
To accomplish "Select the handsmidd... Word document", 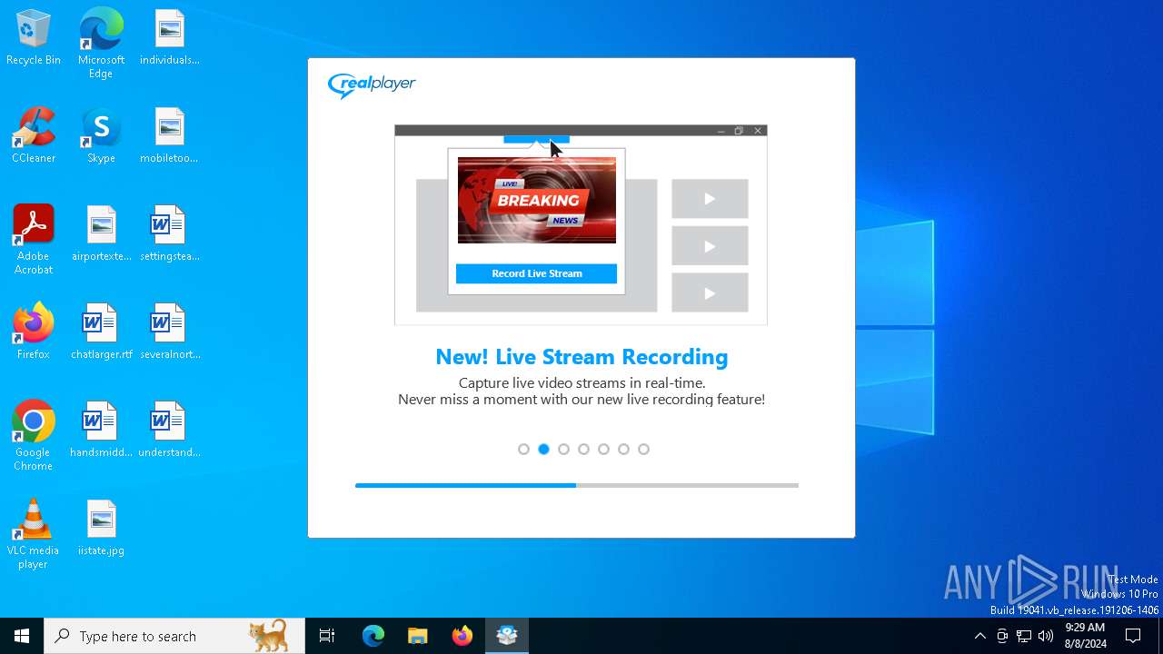I will [101, 431].
